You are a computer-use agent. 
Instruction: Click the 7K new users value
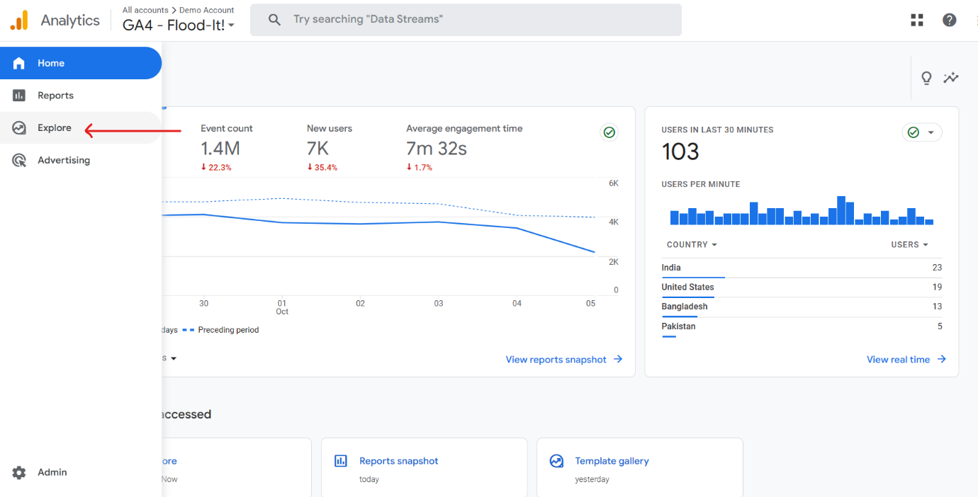(x=317, y=148)
